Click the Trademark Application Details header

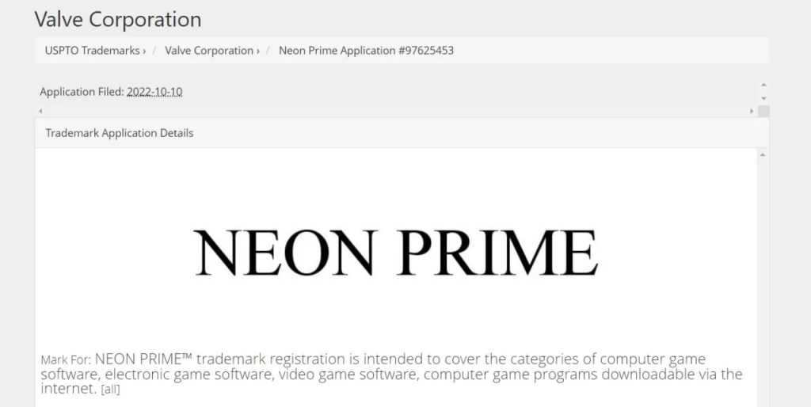tap(120, 133)
